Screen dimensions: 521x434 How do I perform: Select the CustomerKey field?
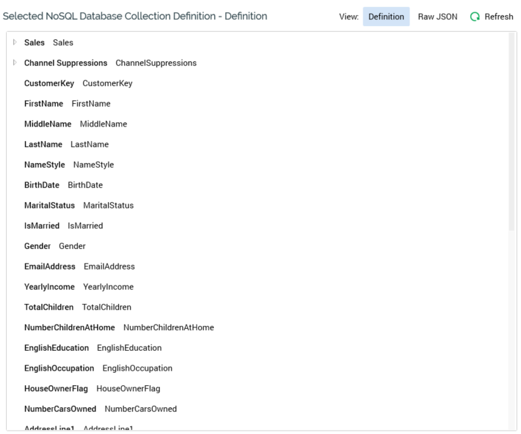pyautogui.click(x=49, y=83)
